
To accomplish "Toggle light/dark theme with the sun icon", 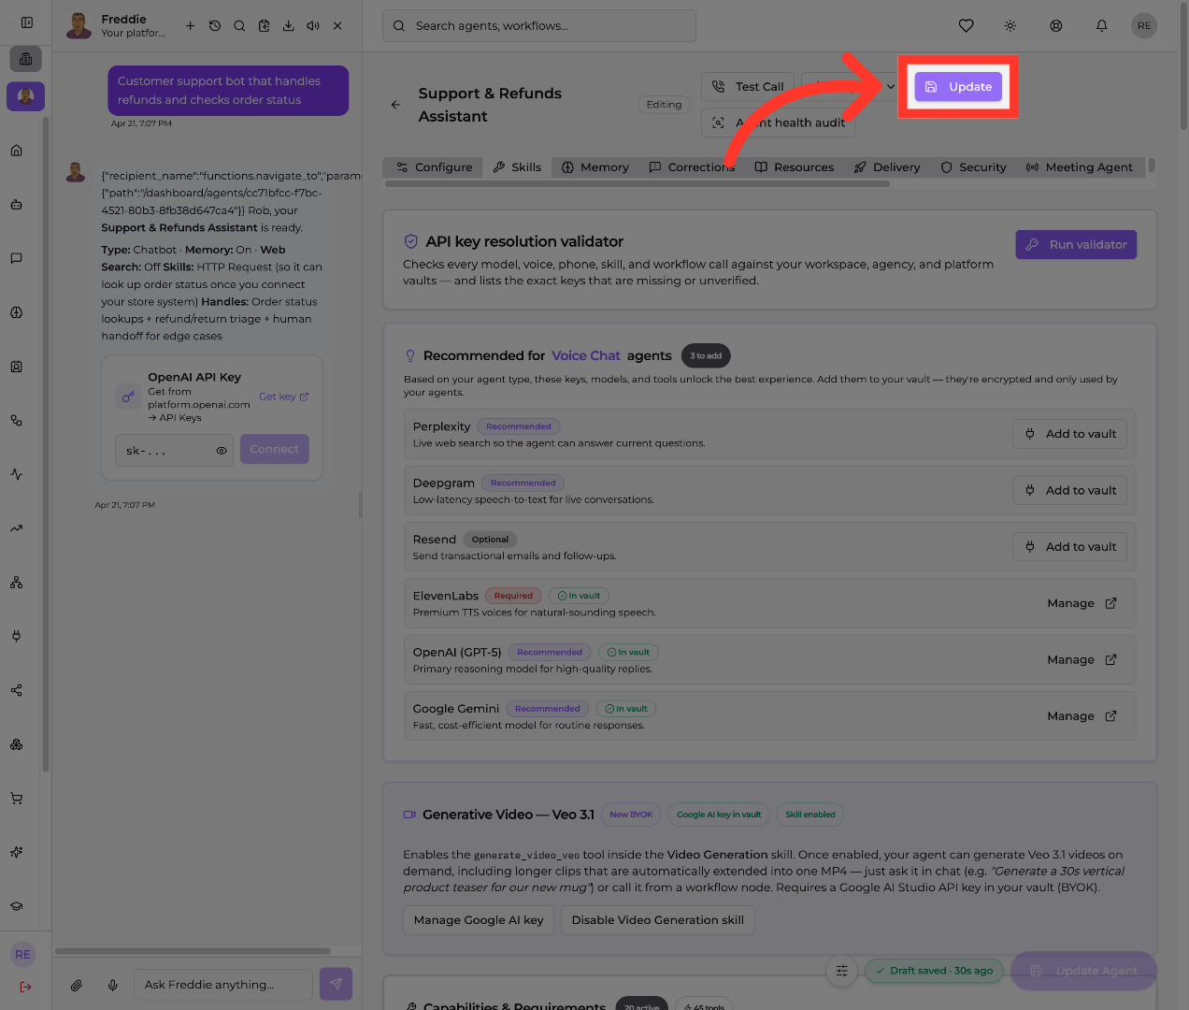I will pyautogui.click(x=1010, y=26).
